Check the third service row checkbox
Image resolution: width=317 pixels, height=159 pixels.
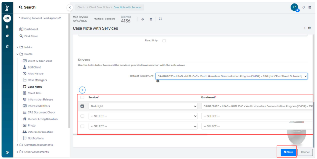[x=82, y=126]
